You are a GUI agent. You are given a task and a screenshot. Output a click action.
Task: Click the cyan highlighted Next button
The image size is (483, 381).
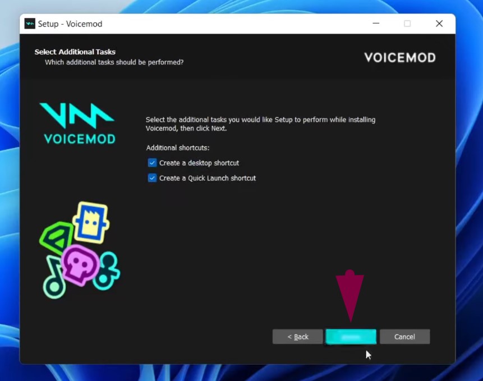pyautogui.click(x=351, y=337)
